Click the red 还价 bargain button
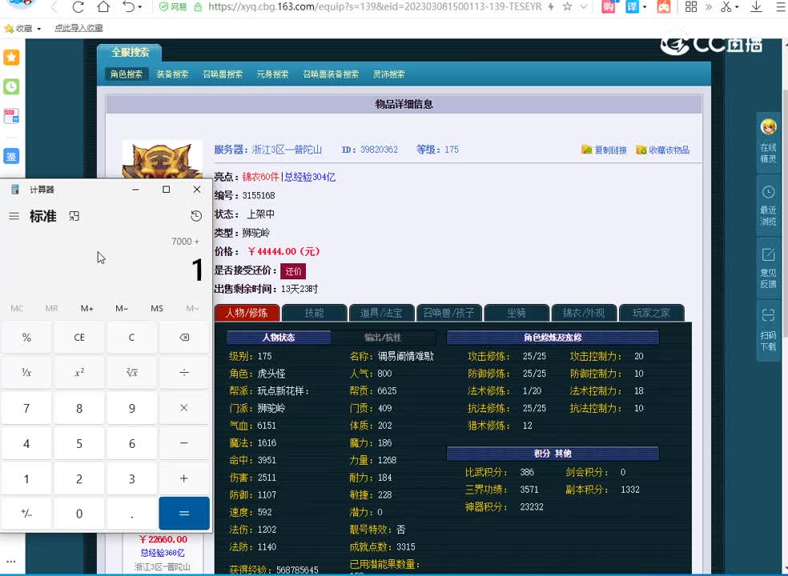 point(293,271)
